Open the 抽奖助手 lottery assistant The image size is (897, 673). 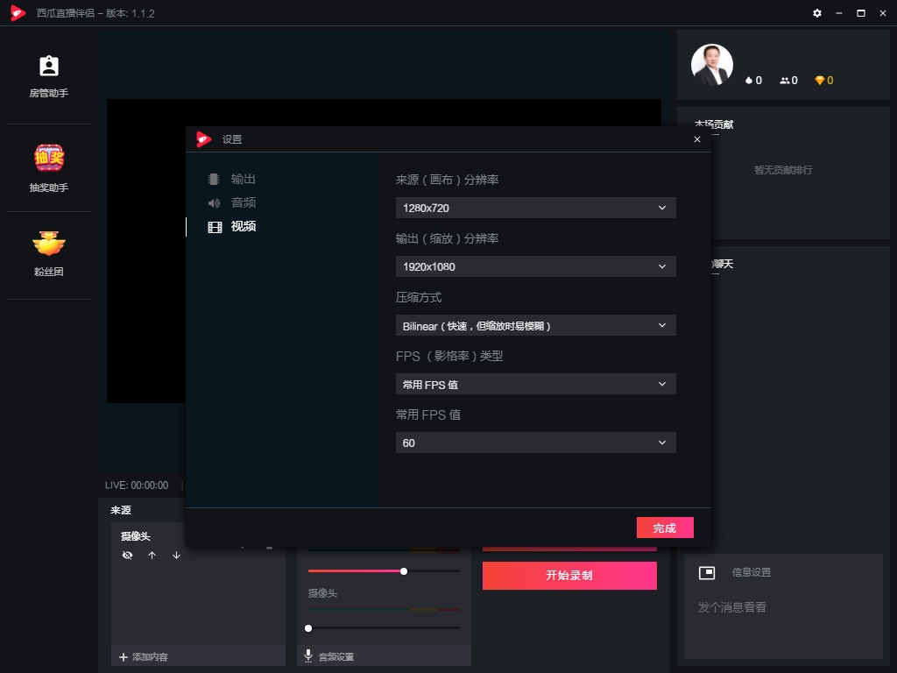pos(48,162)
